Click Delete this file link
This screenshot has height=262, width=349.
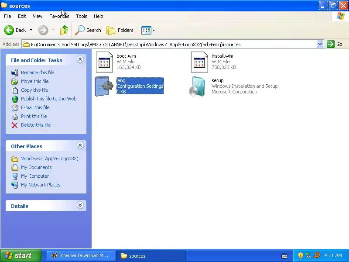pos(36,125)
